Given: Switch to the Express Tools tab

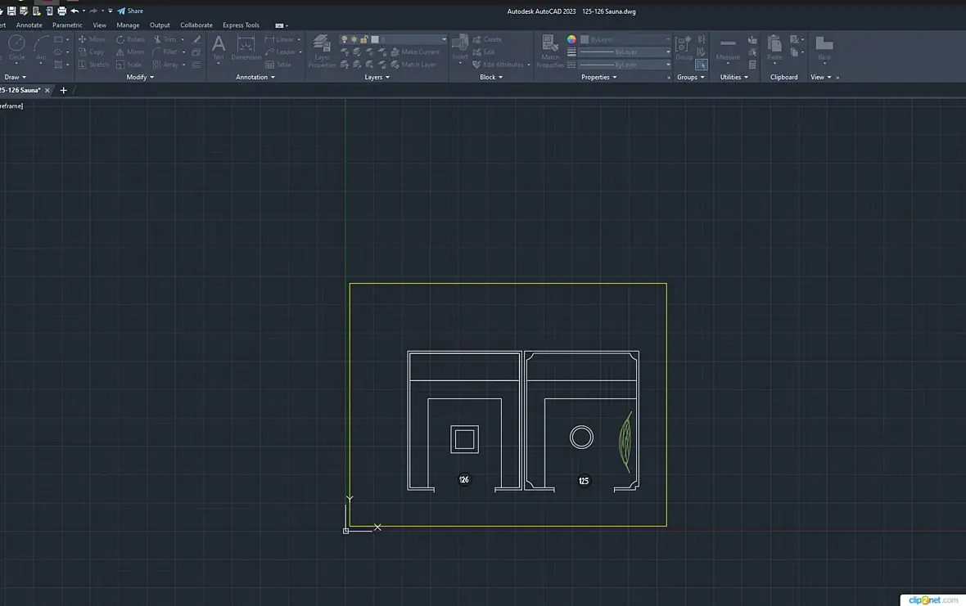Looking at the screenshot, I should 241,25.
